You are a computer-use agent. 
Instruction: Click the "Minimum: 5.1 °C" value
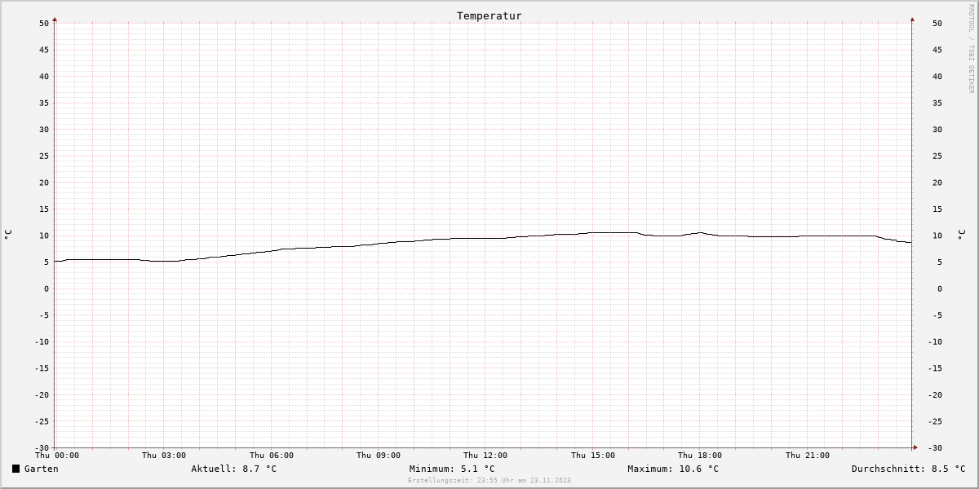click(452, 469)
